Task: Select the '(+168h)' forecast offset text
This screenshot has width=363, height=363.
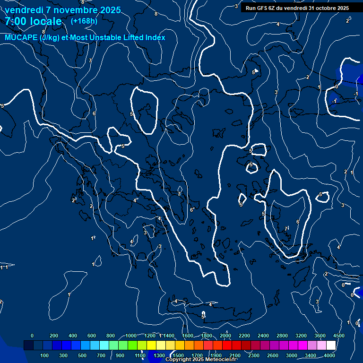Action: pos(84,21)
